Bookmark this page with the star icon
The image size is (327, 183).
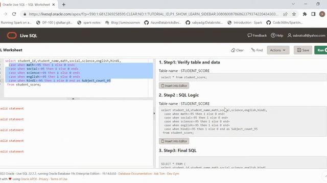(294, 14)
